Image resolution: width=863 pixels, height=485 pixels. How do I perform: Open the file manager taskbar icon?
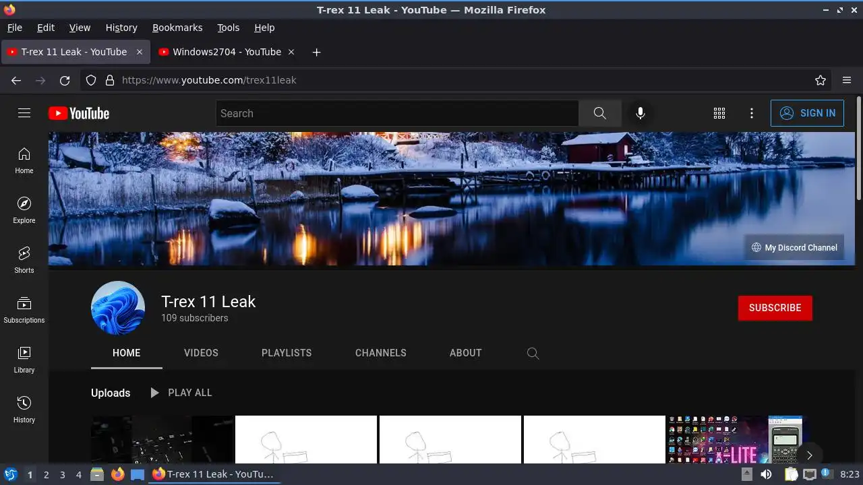coord(97,474)
